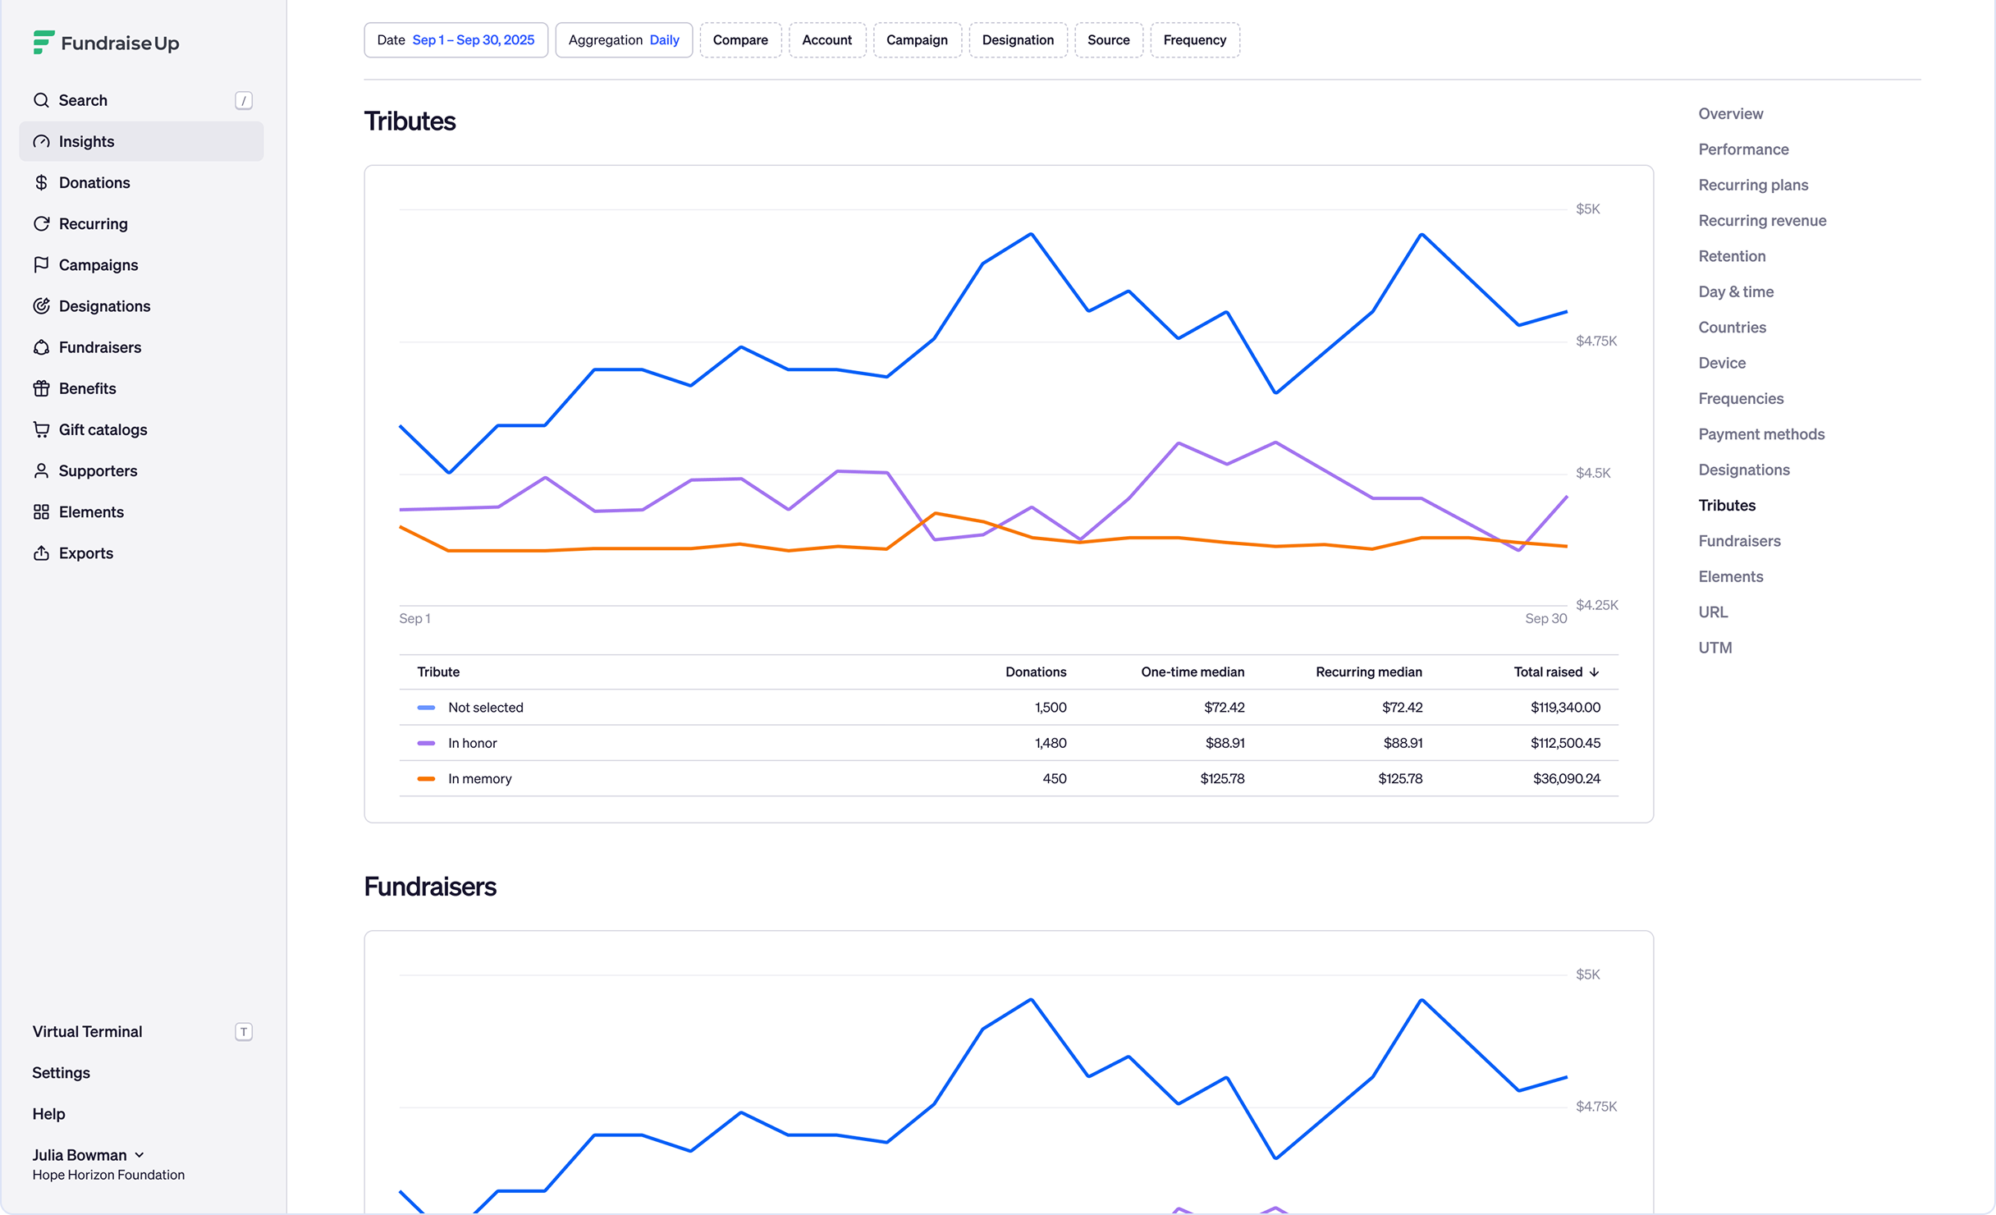This screenshot has width=1996, height=1215.
Task: Open Recurring in the sidebar
Action: tap(141, 223)
